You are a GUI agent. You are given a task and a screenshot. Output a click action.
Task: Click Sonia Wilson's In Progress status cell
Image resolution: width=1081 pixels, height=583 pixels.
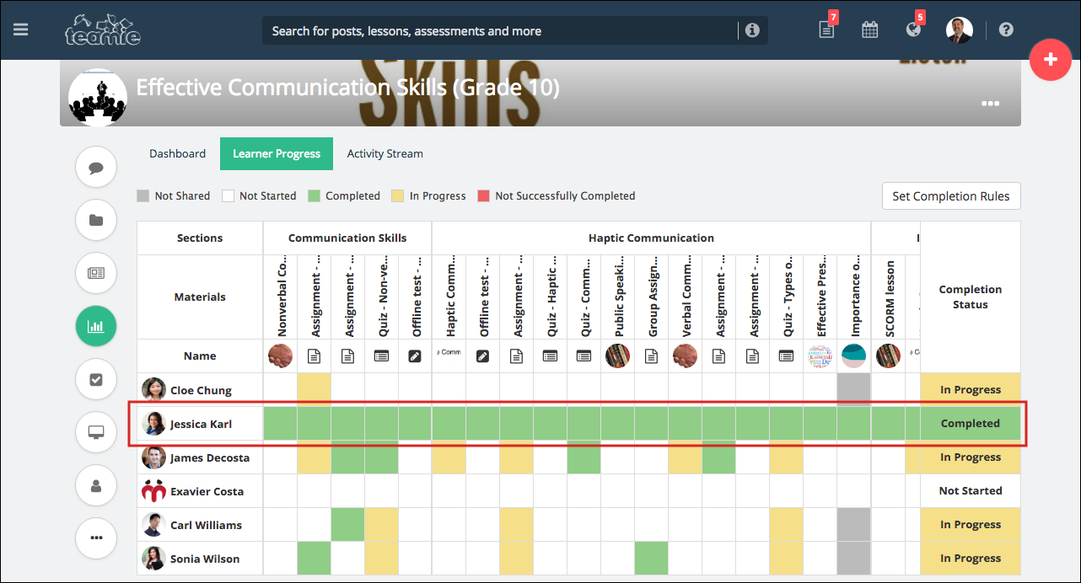tap(970, 558)
